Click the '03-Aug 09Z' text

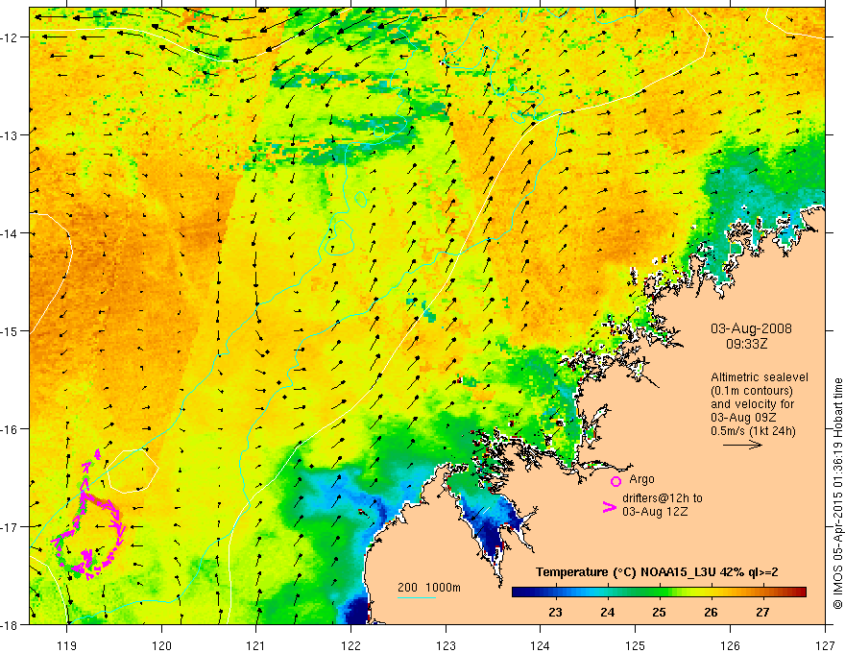(741, 417)
